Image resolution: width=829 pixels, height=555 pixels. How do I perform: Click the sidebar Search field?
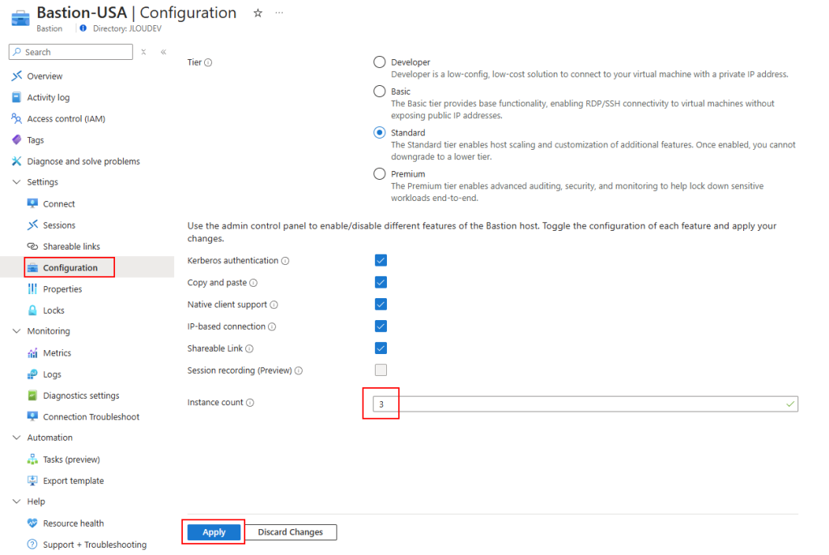(71, 52)
